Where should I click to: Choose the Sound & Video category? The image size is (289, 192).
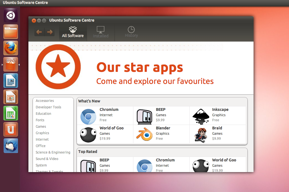(47, 159)
